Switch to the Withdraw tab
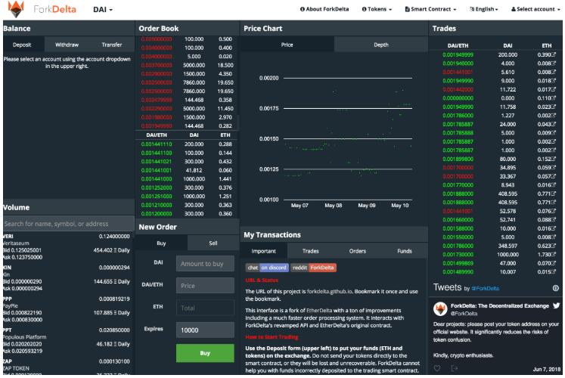This screenshot has width=565, height=378. click(67, 45)
